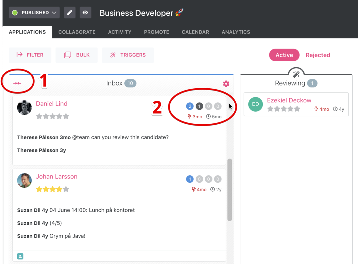Screen dimensions: 358x264
Task: Open Inbox stage settings gear
Action: click(x=226, y=84)
